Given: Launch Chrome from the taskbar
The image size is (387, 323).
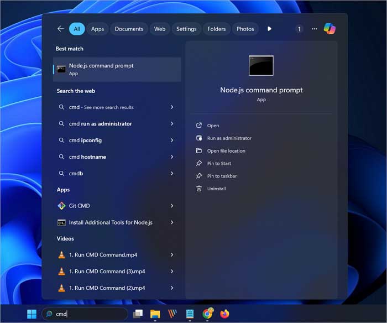Looking at the screenshot, I should tap(207, 314).
